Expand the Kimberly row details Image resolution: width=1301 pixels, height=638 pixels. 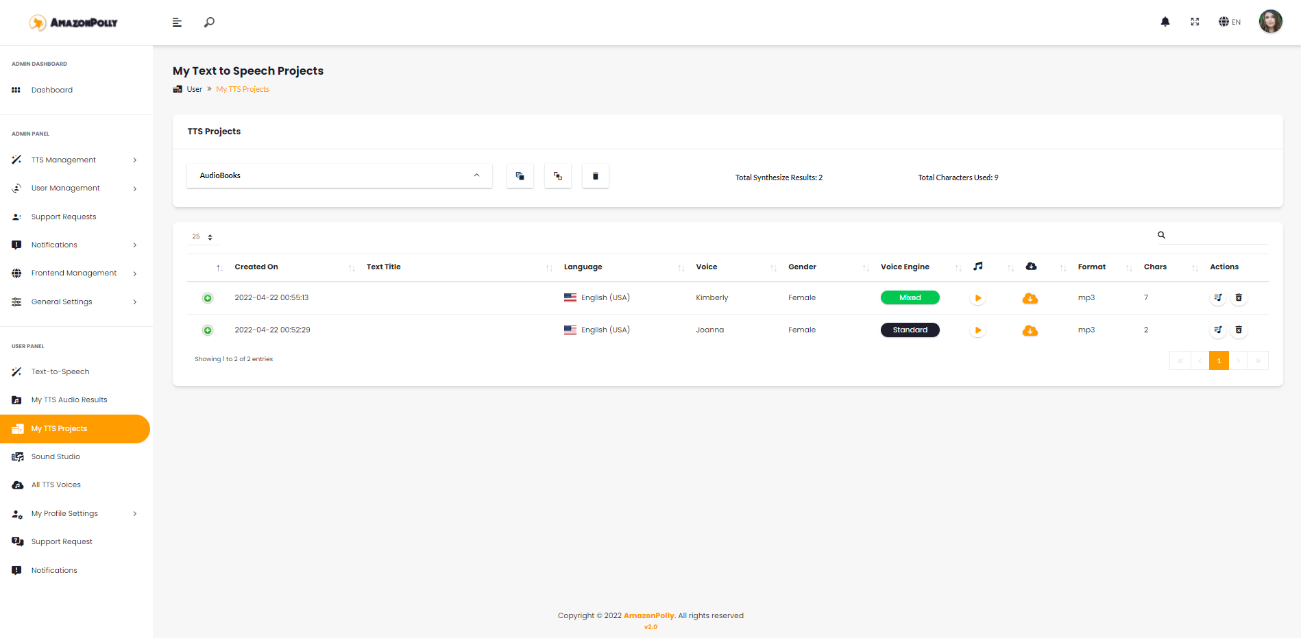(208, 298)
